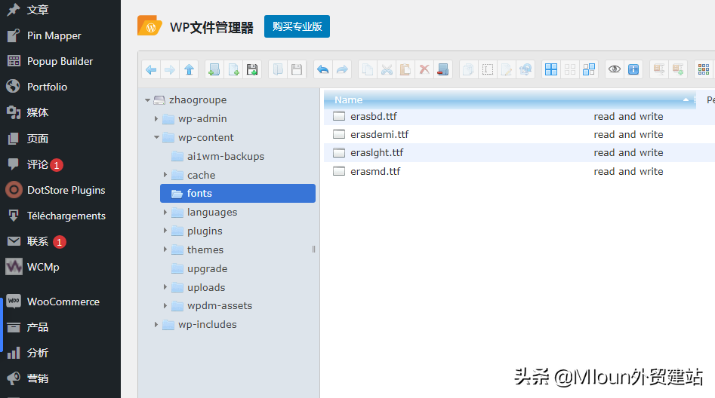This screenshot has height=398, width=715.
Task: Expand the uploads folder arrow
Action: point(165,287)
